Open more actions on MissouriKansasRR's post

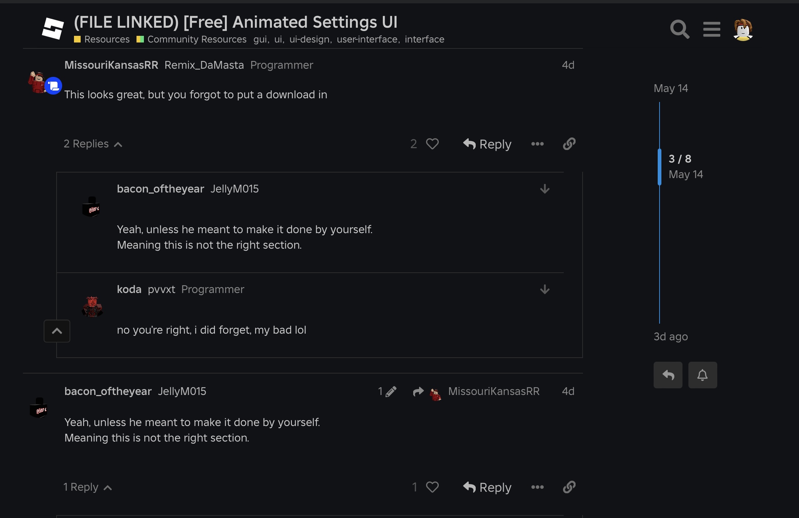click(x=537, y=144)
